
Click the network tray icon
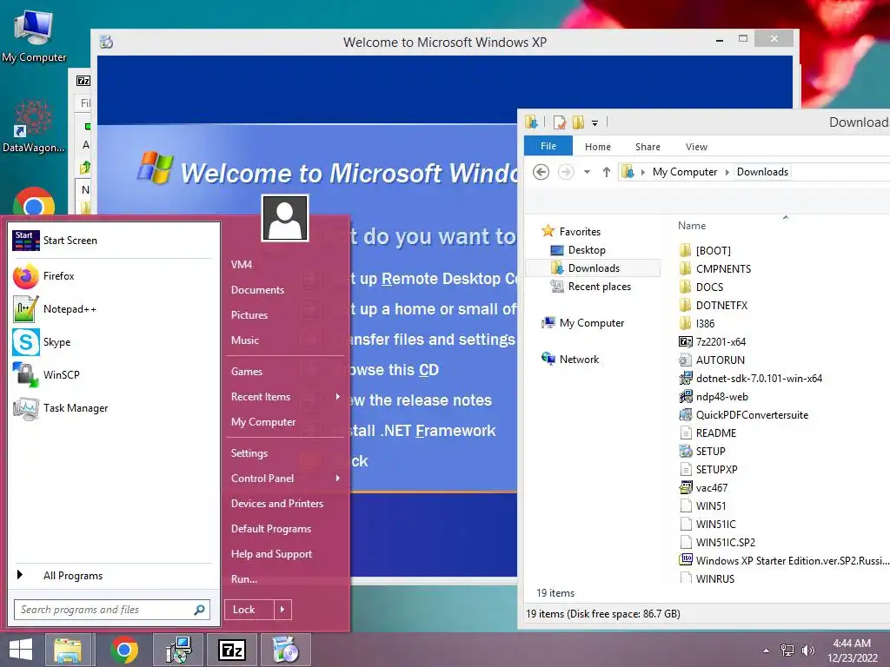pyautogui.click(x=787, y=650)
